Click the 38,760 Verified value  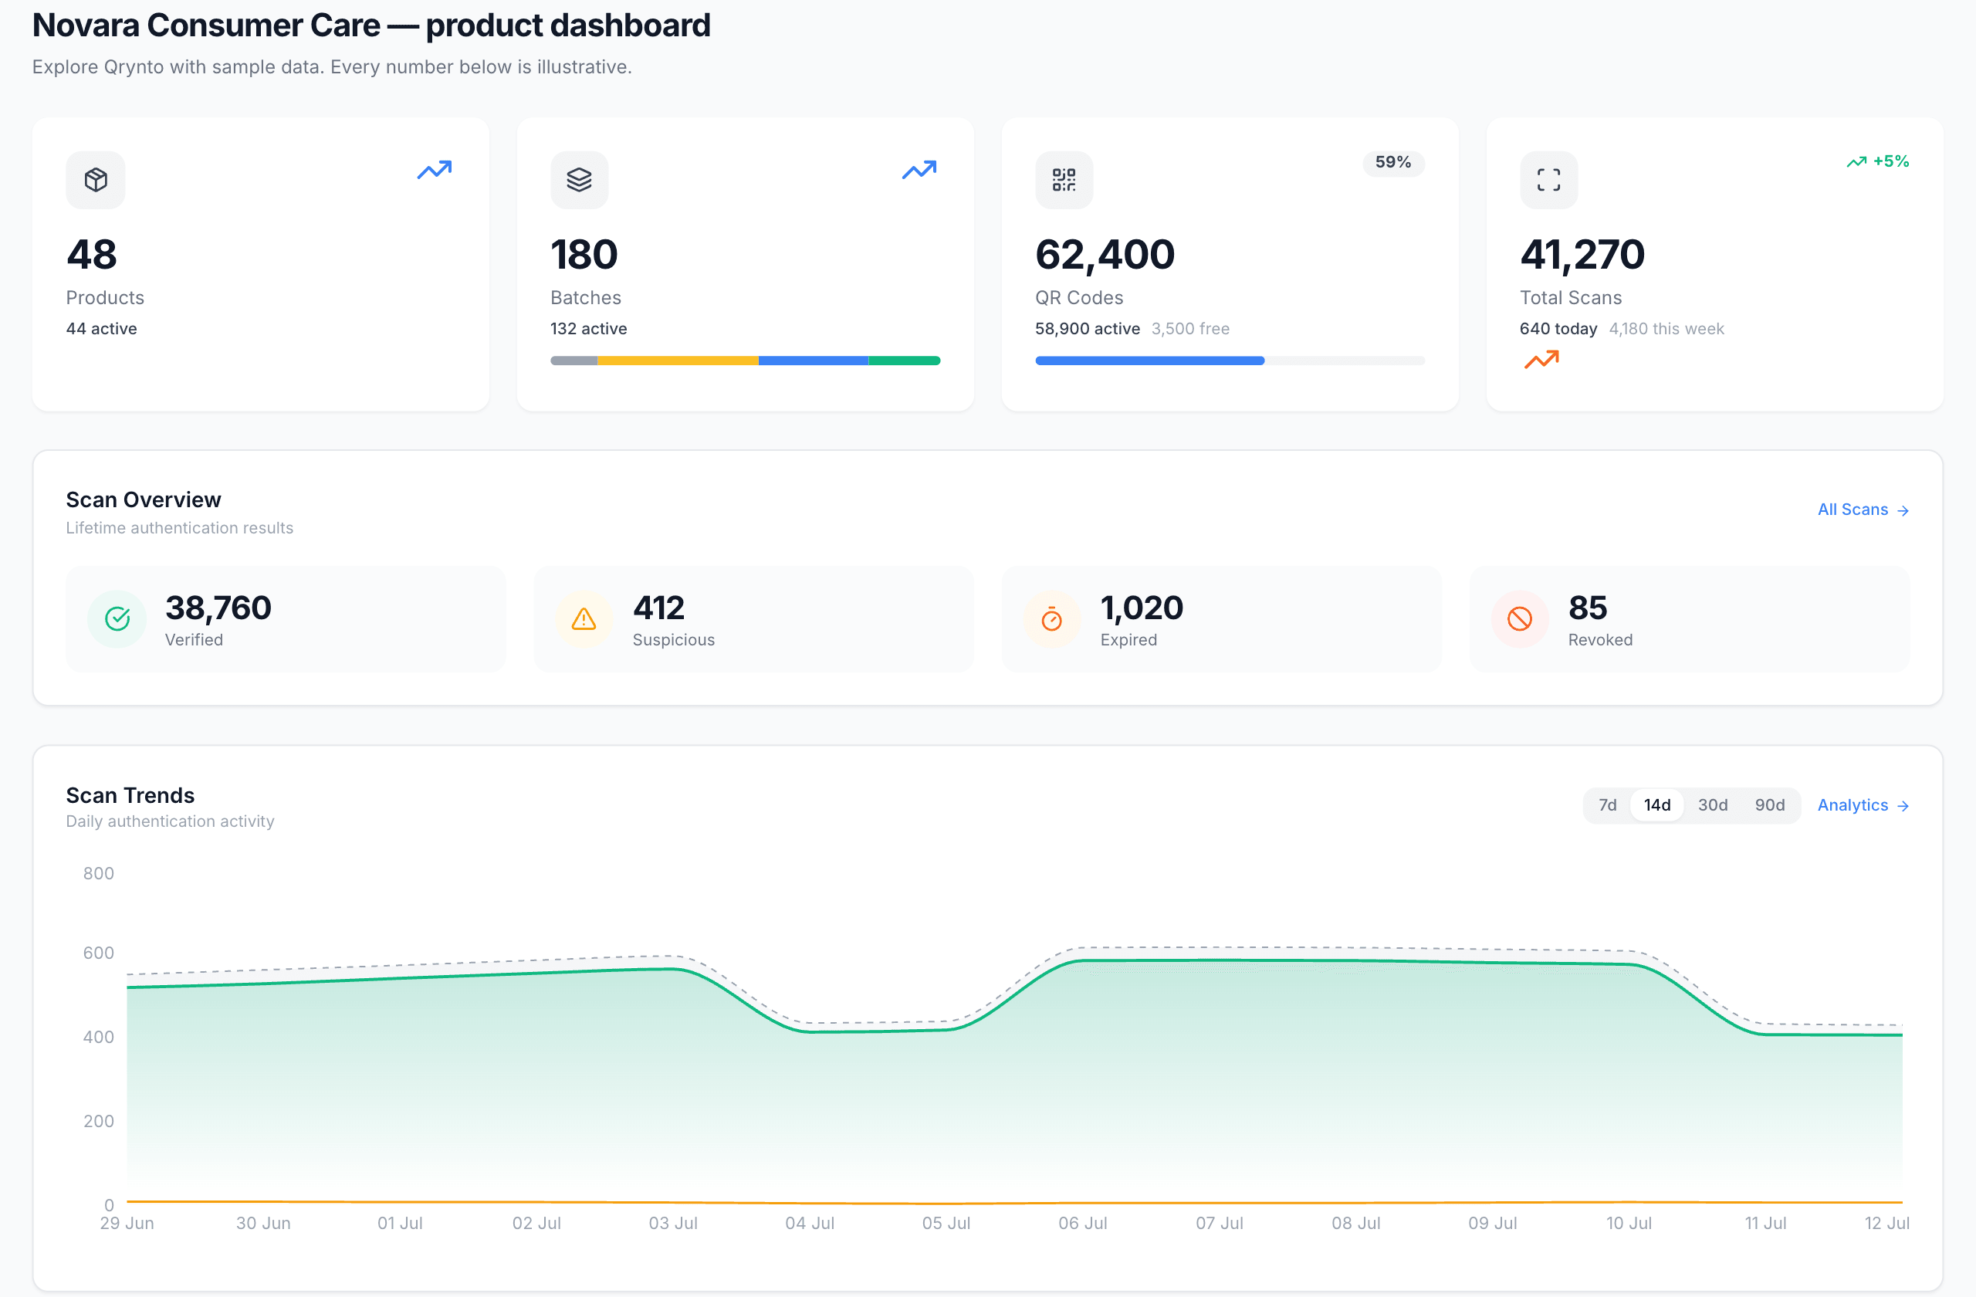(218, 608)
